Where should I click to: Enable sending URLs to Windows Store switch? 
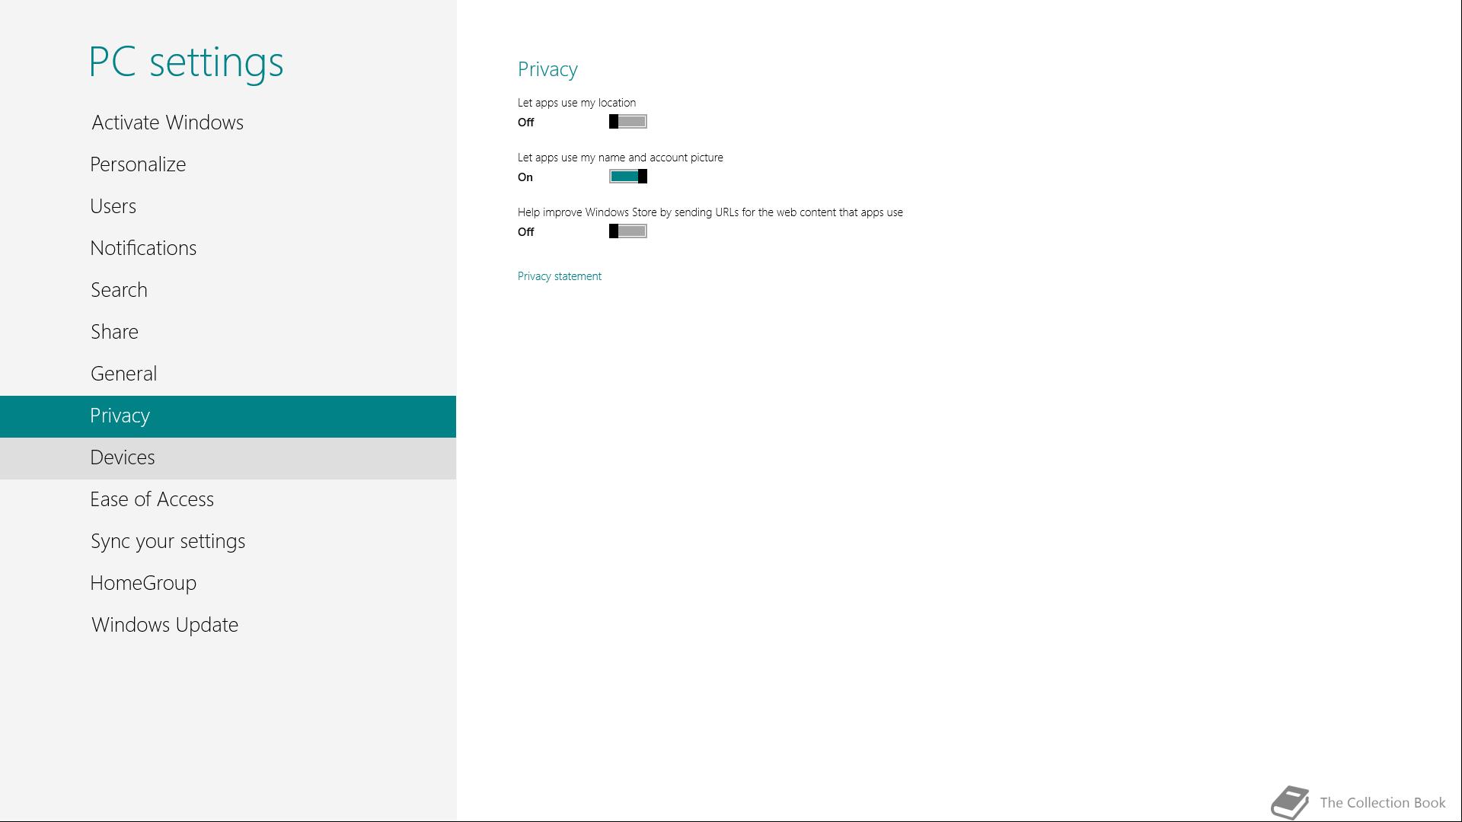(x=628, y=231)
